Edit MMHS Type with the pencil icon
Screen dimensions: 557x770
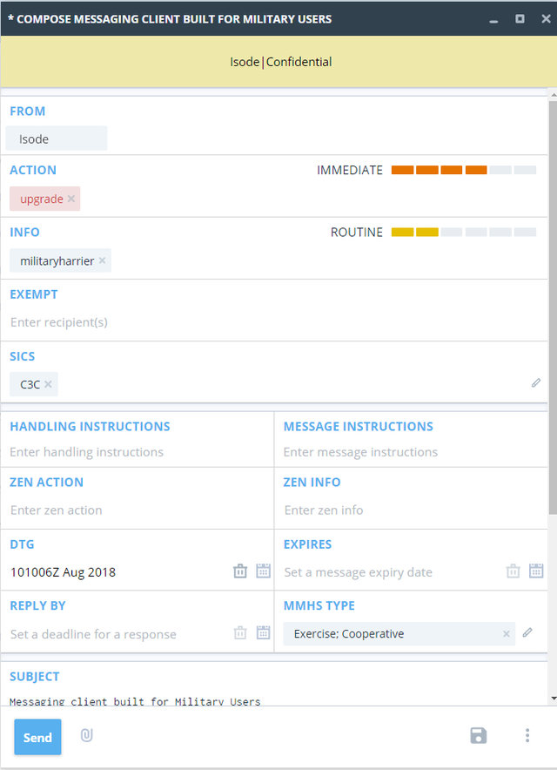pyautogui.click(x=527, y=633)
